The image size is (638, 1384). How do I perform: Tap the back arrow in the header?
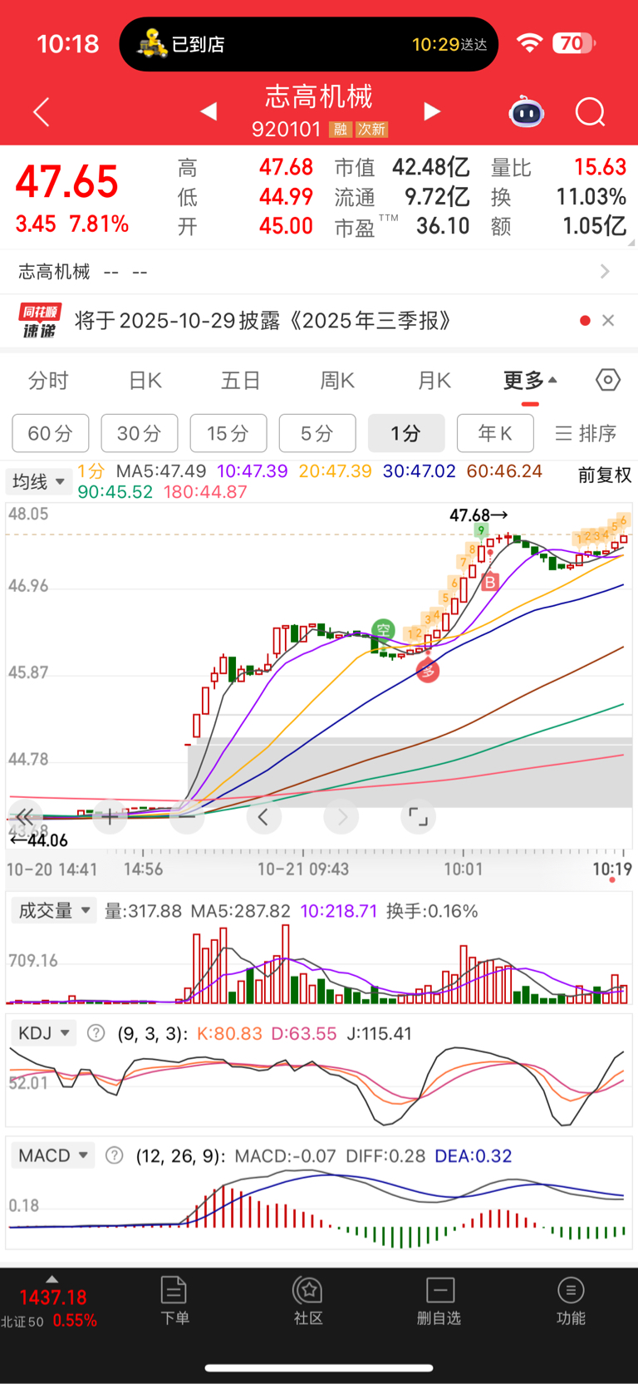(x=42, y=111)
